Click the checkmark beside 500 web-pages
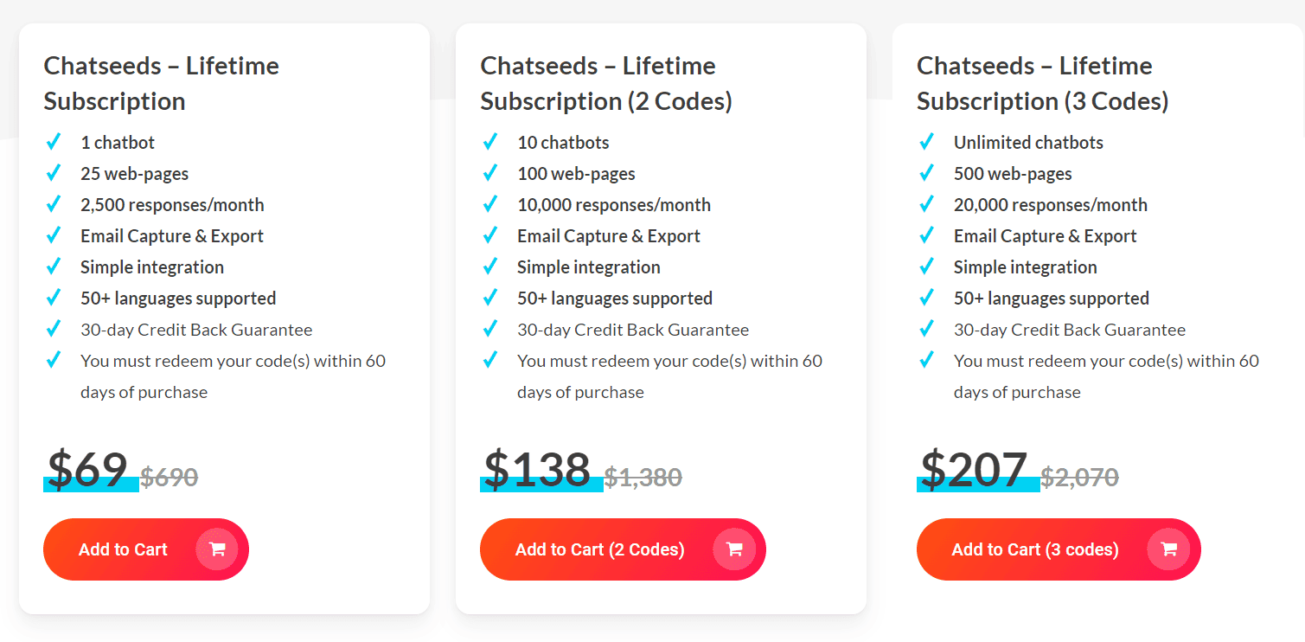This screenshot has height=642, width=1305. tap(927, 172)
